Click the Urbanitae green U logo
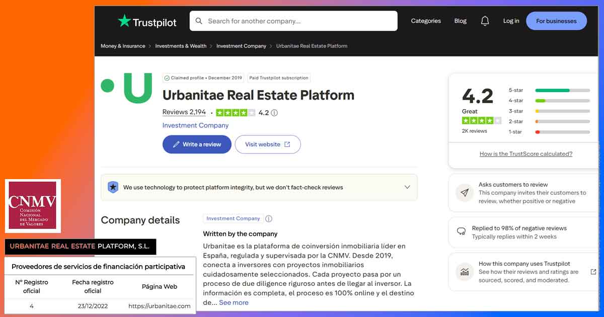Viewport: 604px width, 317px height. (x=137, y=88)
